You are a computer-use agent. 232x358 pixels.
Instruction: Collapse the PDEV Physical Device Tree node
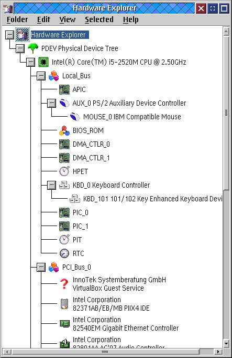[x=20, y=48]
